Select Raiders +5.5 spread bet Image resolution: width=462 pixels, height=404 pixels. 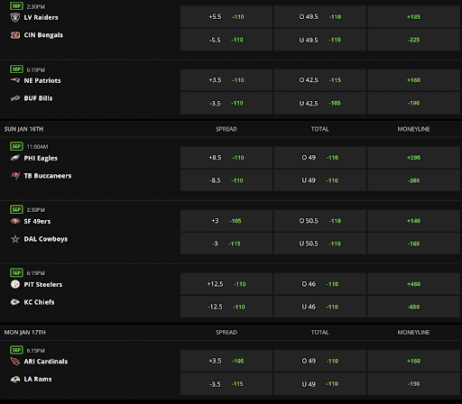(x=226, y=17)
